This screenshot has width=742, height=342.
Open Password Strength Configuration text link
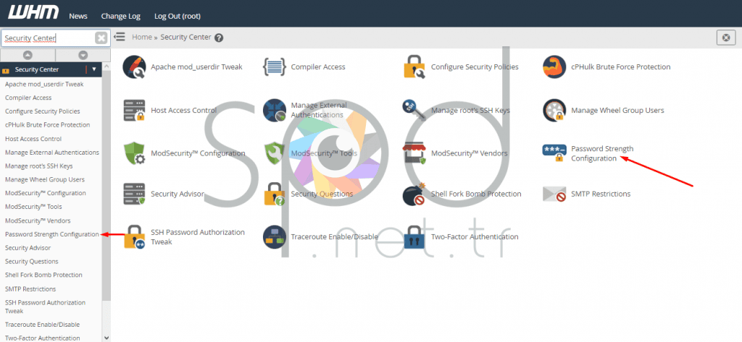[x=602, y=153]
